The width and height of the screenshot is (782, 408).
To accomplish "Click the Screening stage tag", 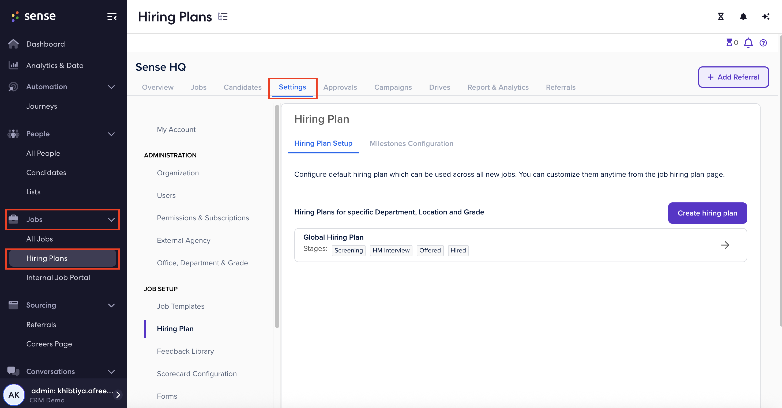I will (348, 250).
